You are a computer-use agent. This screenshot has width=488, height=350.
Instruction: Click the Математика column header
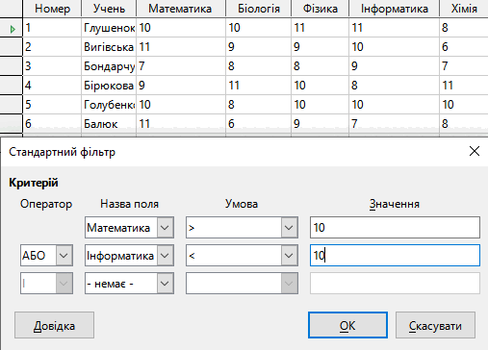coord(181,9)
